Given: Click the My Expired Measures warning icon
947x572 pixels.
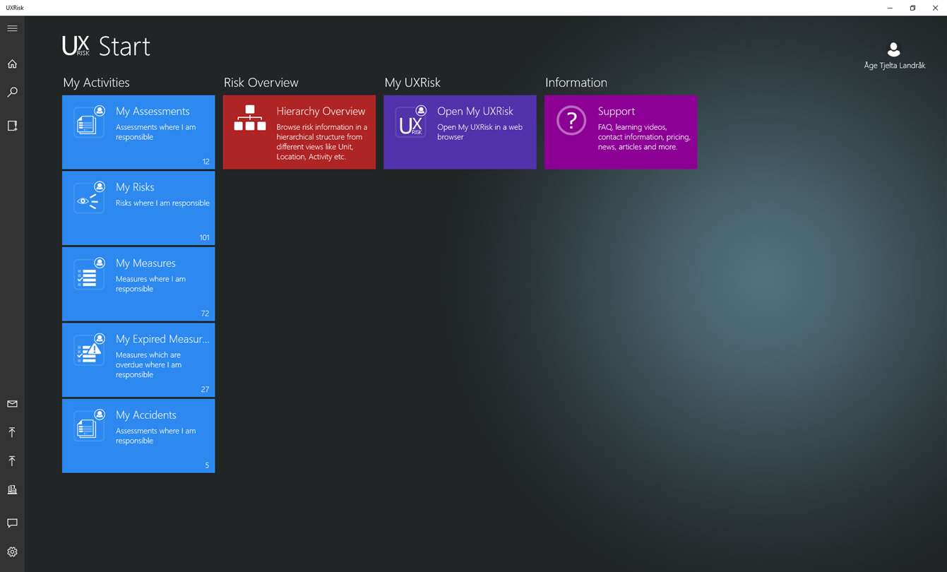Looking at the screenshot, I should coord(90,350).
